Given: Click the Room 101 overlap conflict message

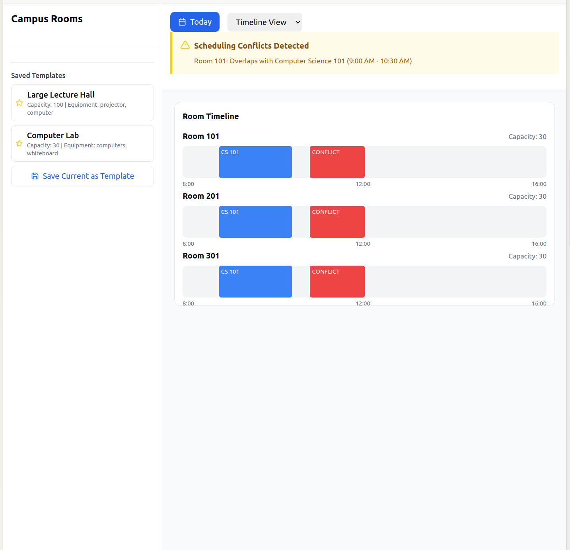Looking at the screenshot, I should pyautogui.click(x=303, y=61).
